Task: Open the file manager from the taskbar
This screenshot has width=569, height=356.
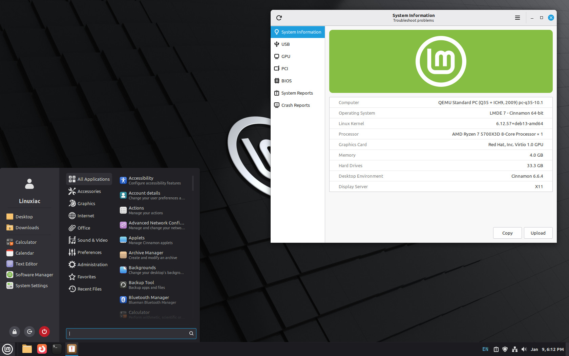Action: coord(27,349)
